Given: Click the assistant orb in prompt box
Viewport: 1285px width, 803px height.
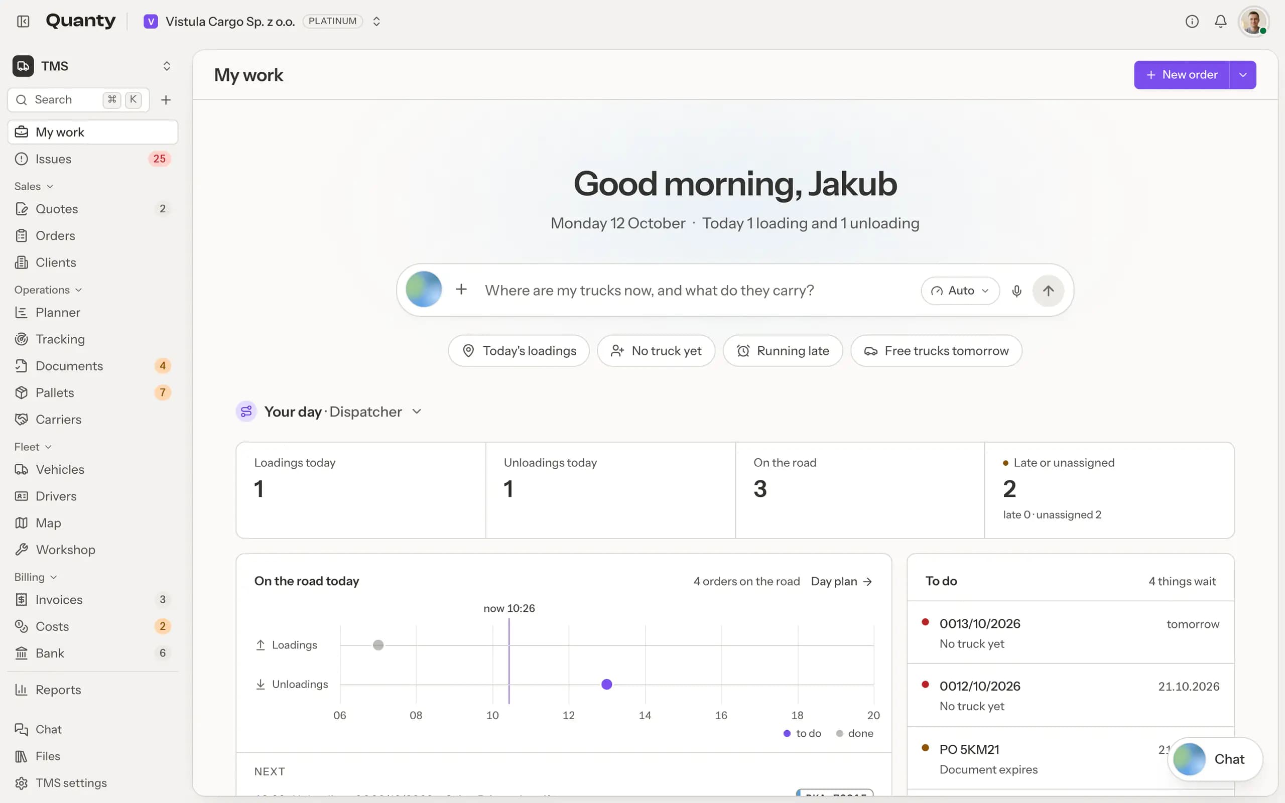Looking at the screenshot, I should point(424,290).
